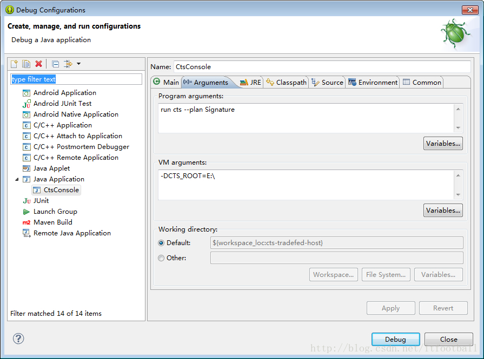Click the filter launch configurations icon
Screen dimensions: 484x359
68,64
